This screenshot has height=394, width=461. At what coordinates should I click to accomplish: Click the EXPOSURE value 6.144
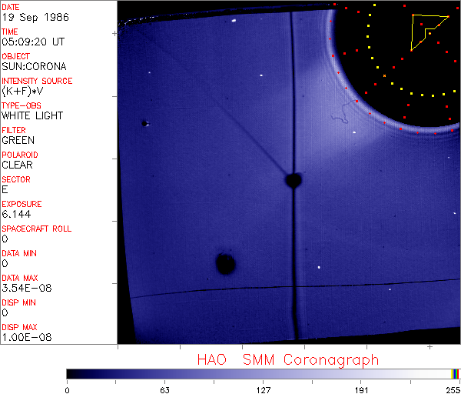coord(16,214)
